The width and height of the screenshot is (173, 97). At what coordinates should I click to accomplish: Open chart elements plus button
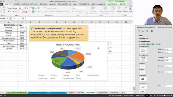point(110,43)
